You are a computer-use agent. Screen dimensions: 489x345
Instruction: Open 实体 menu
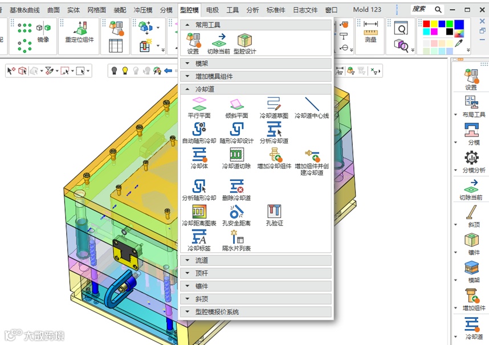[74, 10]
